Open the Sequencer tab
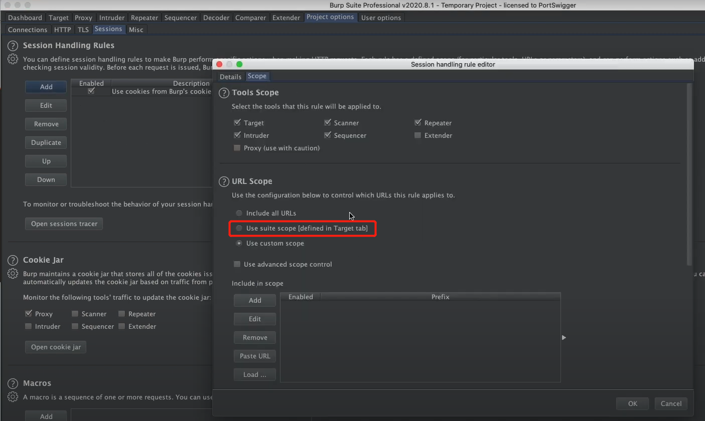 (181, 18)
